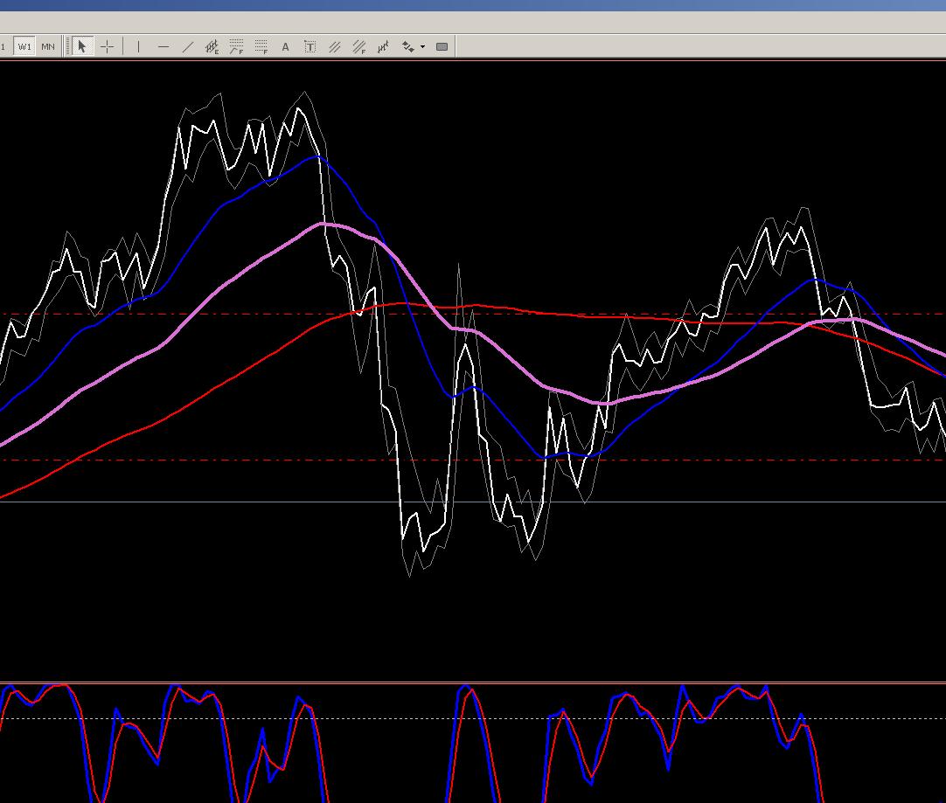The image size is (946, 803).
Task: Draw a horizontal line
Action: click(163, 46)
